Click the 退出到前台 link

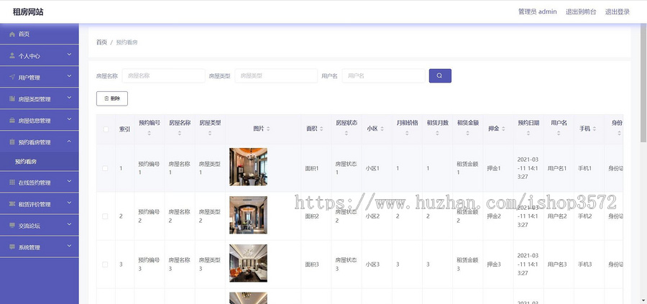[x=581, y=11]
